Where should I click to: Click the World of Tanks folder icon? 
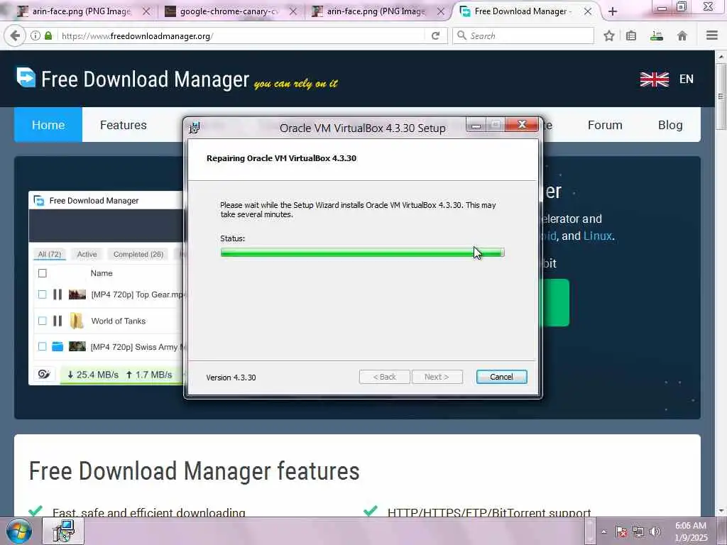[x=77, y=320]
